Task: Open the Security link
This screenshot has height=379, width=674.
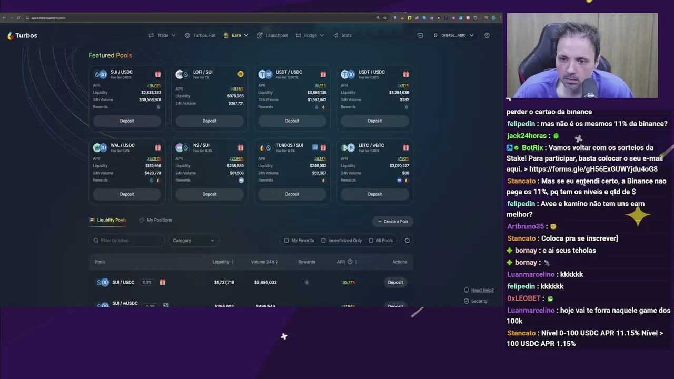Action: (x=476, y=301)
